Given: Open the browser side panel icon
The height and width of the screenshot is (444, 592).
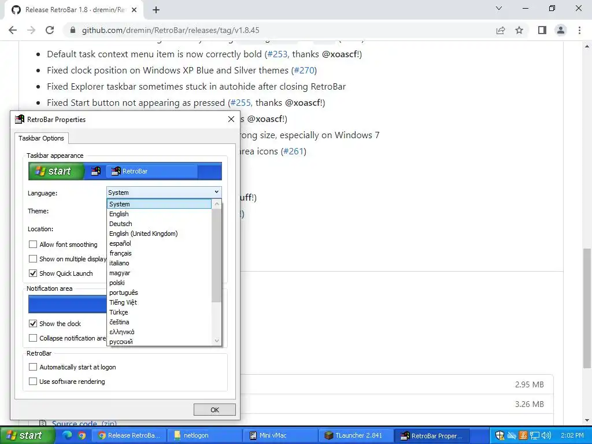Looking at the screenshot, I should [542, 30].
